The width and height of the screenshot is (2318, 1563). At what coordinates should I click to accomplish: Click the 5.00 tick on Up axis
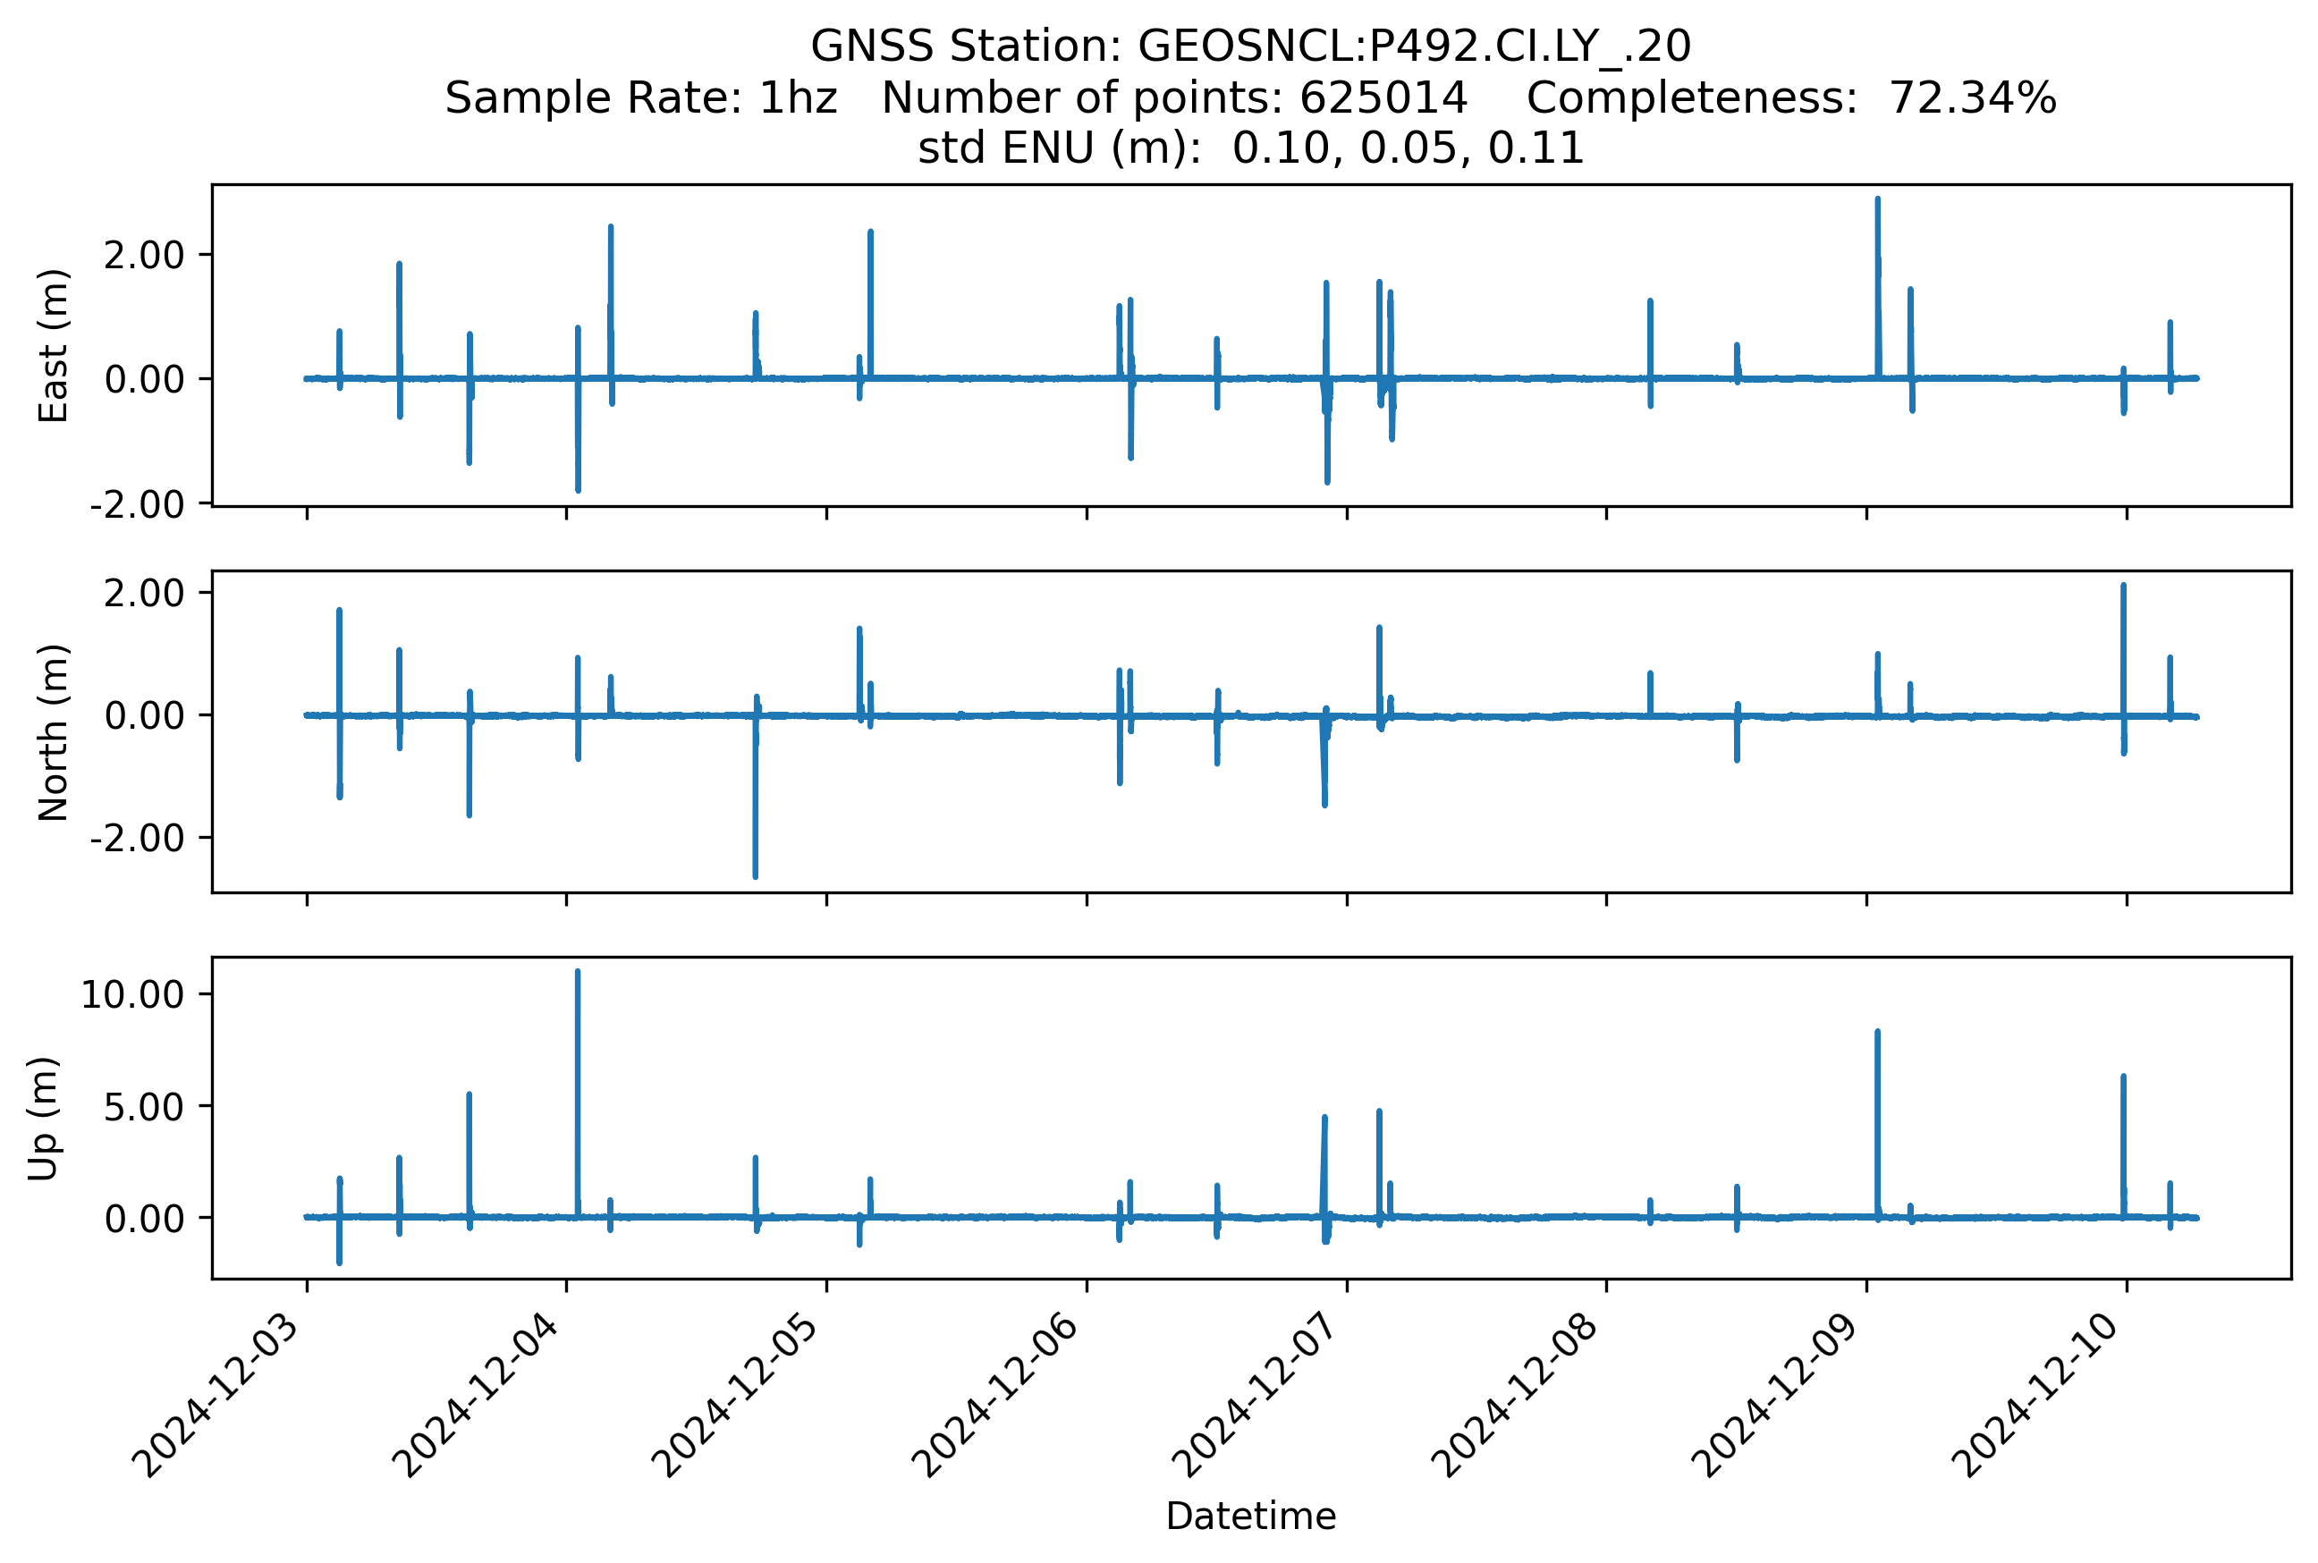144,1106
